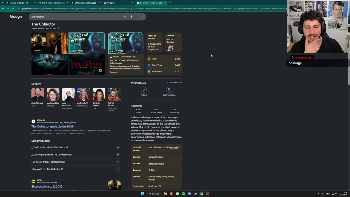Open the IMDb result poster thumbnail
The image size is (350, 197).
click(x=114, y=185)
